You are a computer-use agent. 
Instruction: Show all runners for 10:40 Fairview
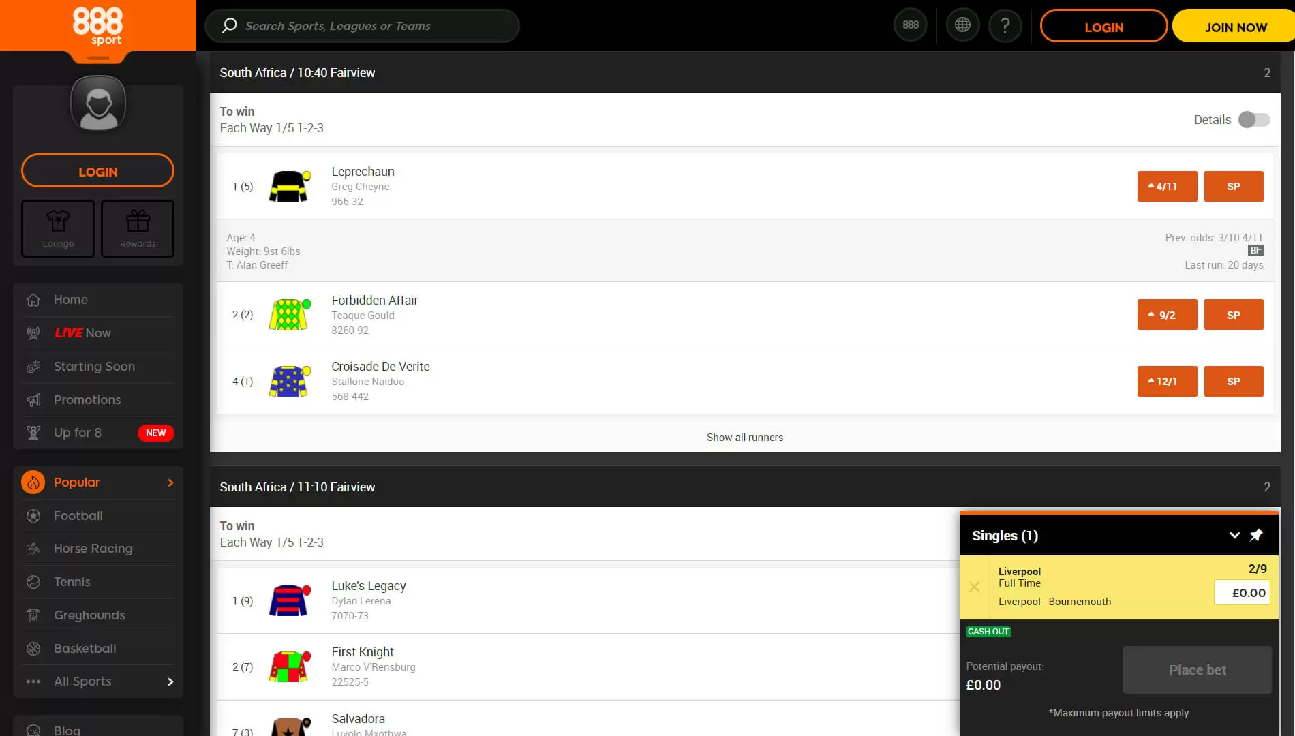coord(744,438)
